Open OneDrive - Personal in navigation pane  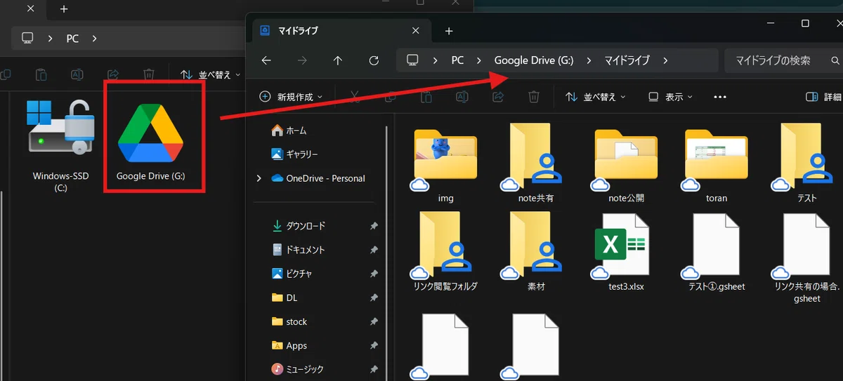[x=318, y=178]
